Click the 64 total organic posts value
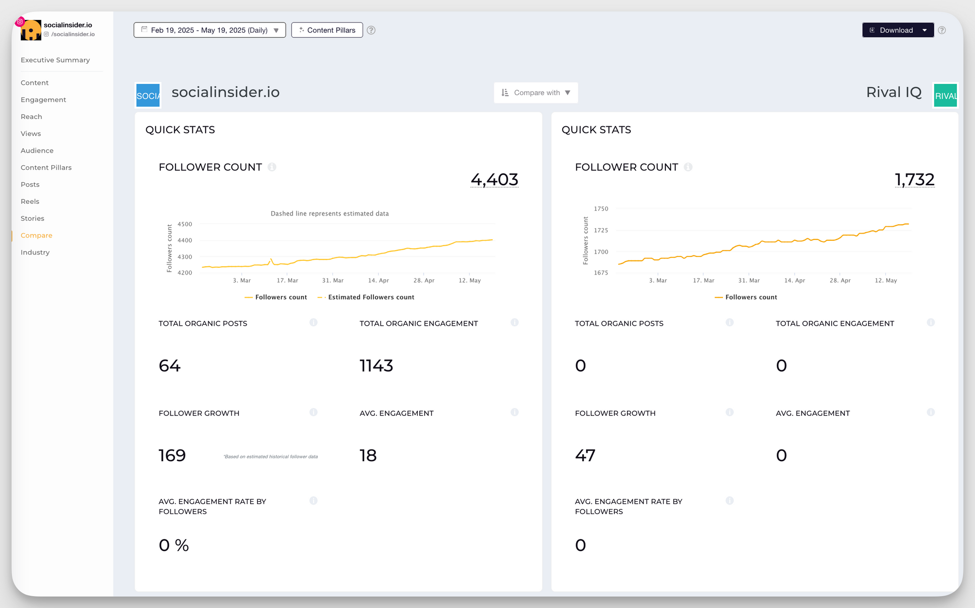This screenshot has width=975, height=608. [x=170, y=365]
